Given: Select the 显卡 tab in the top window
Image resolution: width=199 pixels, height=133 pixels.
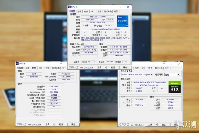Looking at the screenshot, I should click(x=99, y=11).
